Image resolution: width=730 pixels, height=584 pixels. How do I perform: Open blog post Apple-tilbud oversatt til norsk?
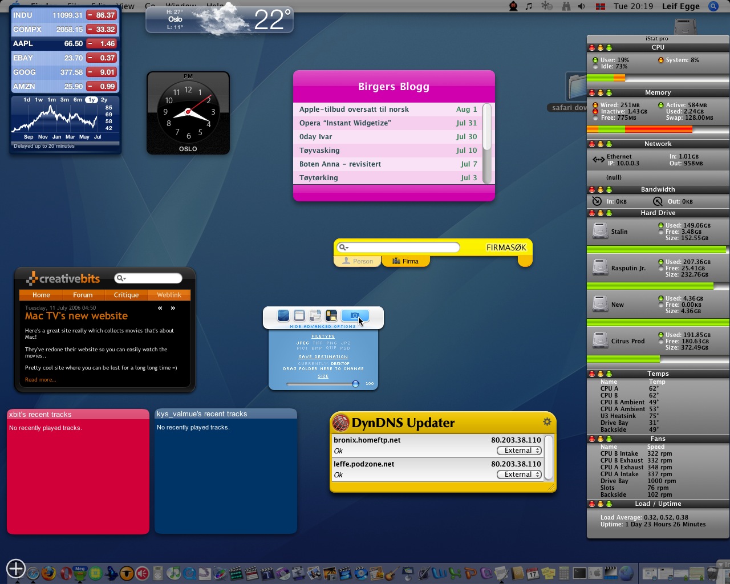point(354,109)
